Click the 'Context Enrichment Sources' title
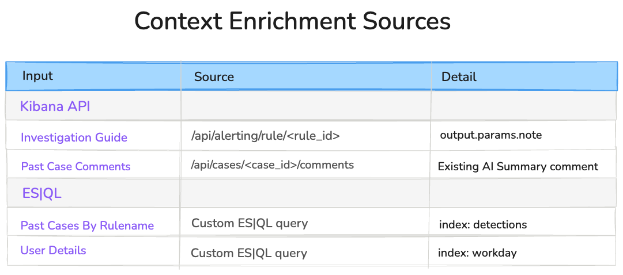This screenshot has width=623, height=275. (x=292, y=21)
